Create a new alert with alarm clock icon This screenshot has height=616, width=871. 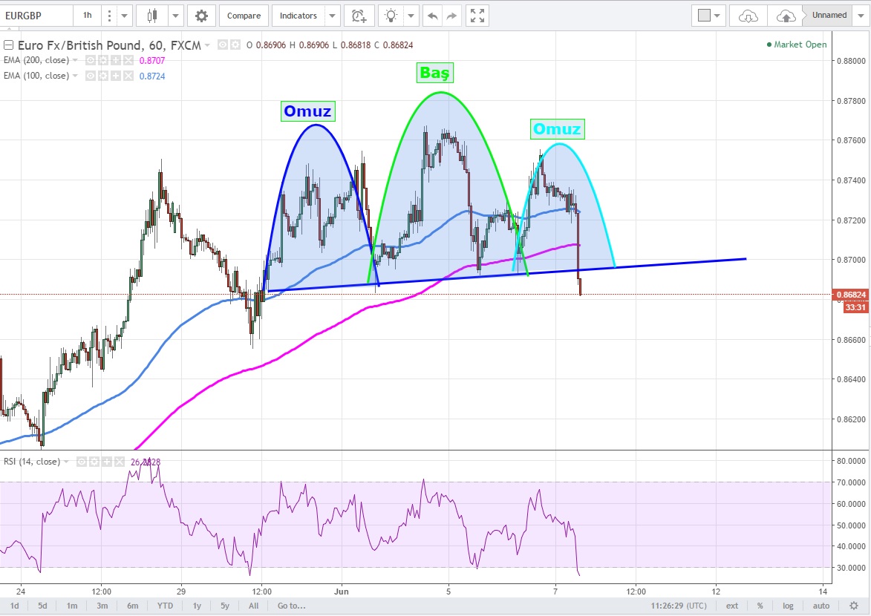click(359, 16)
